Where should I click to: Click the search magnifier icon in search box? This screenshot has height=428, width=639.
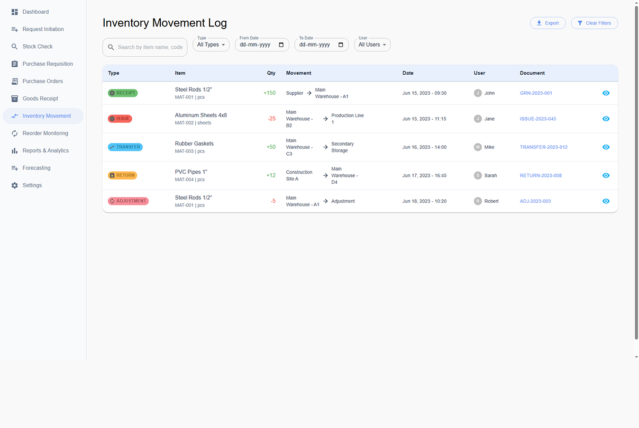pos(111,47)
